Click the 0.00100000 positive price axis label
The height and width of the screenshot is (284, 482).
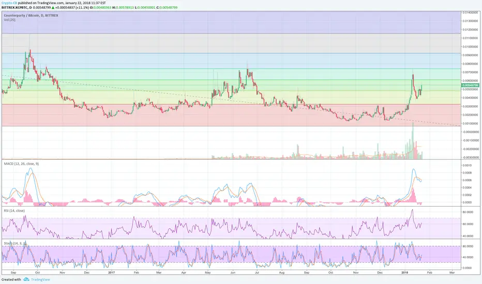point(470,123)
